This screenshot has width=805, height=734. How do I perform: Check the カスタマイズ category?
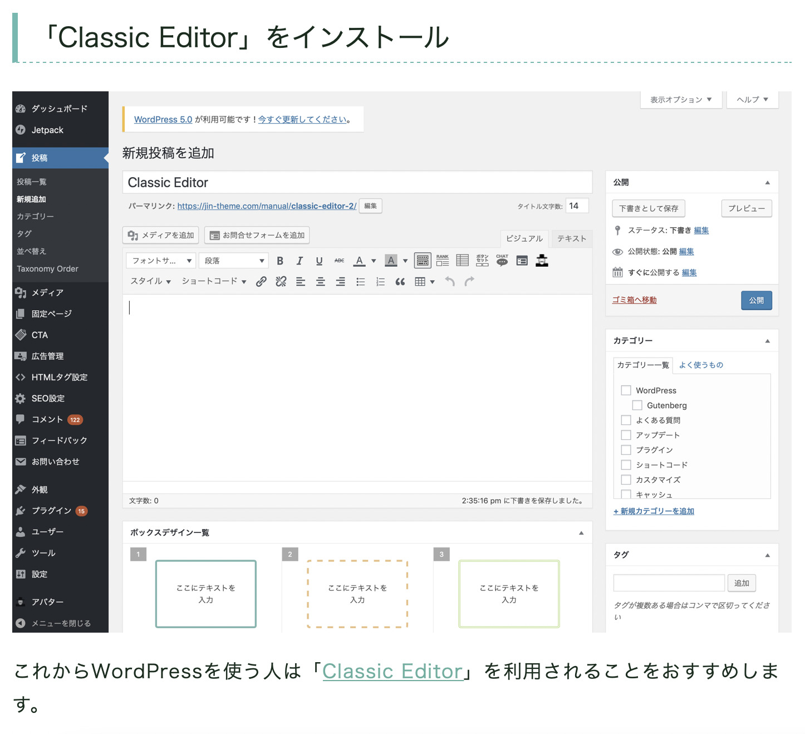pos(626,479)
